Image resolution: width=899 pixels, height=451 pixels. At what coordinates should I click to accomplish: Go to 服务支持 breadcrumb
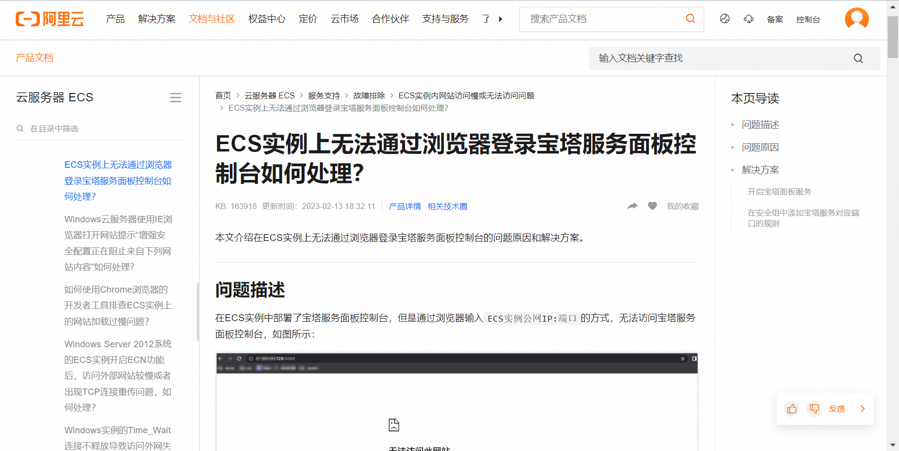point(324,95)
